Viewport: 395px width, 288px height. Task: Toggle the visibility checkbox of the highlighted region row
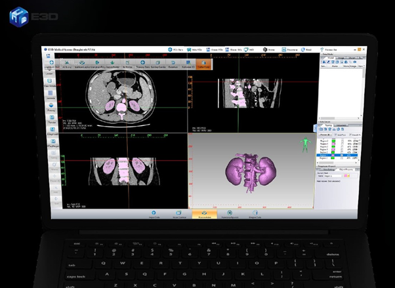342,155
